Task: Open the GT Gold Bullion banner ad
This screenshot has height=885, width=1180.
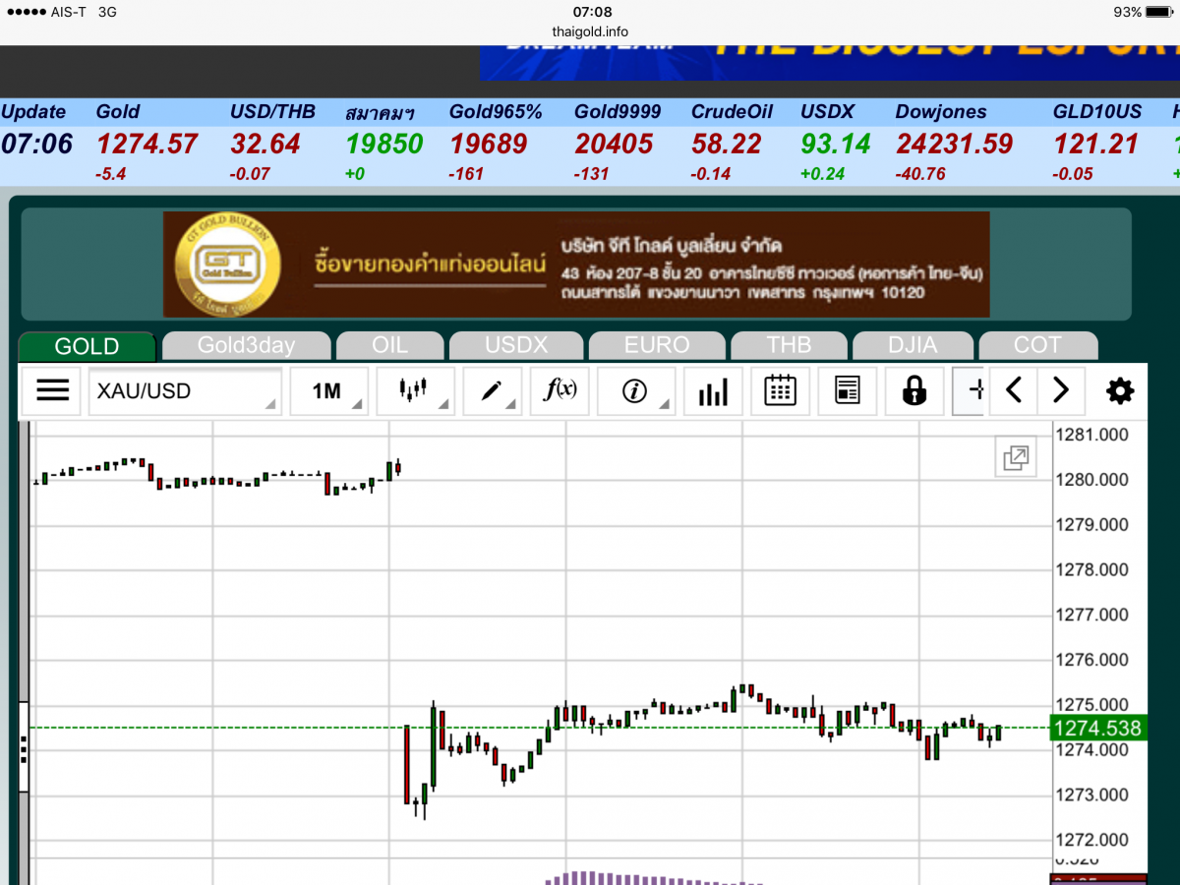Action: point(576,265)
